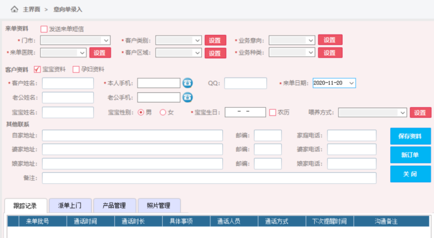Click 邮编 field in 娘家地址 row
This screenshot has width=434, height=238.
point(268,164)
